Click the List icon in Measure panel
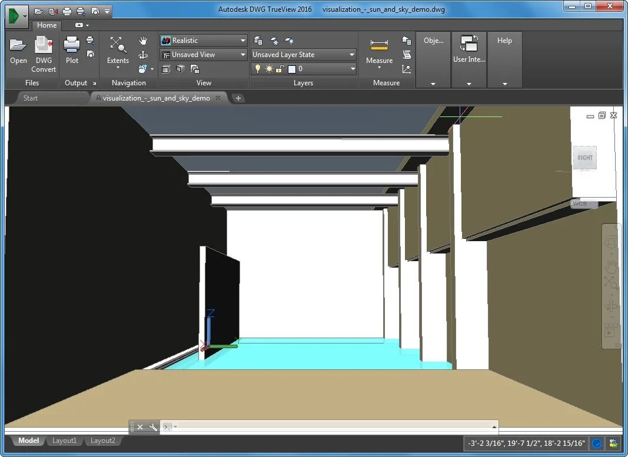628x457 pixels. pos(407,55)
